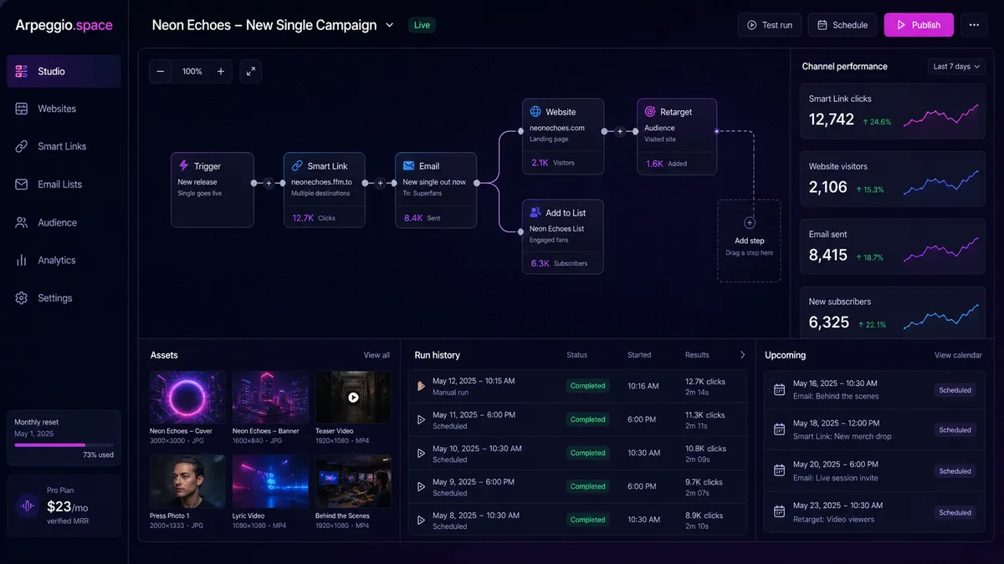Click the Website node globe icon

point(535,111)
